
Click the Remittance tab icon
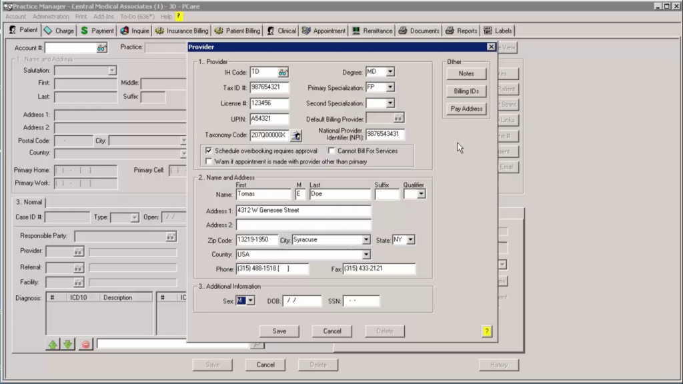tap(356, 31)
